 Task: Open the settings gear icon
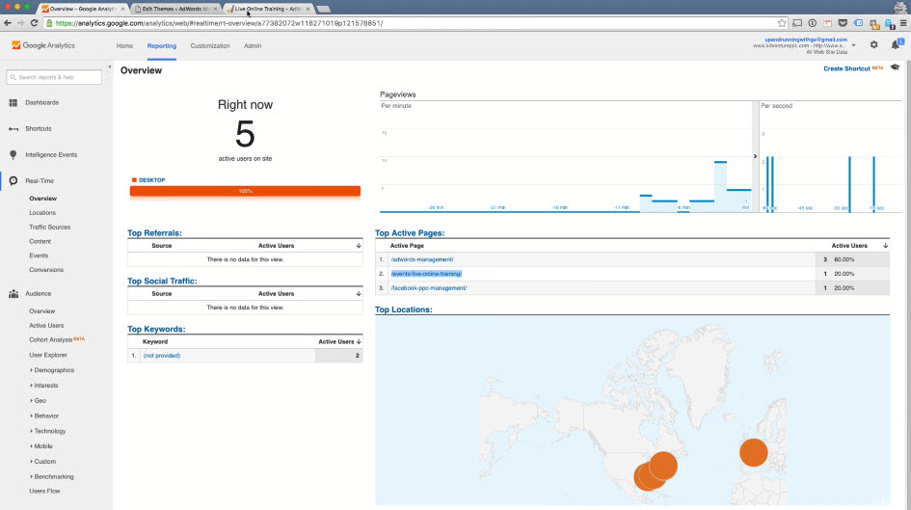tap(873, 44)
